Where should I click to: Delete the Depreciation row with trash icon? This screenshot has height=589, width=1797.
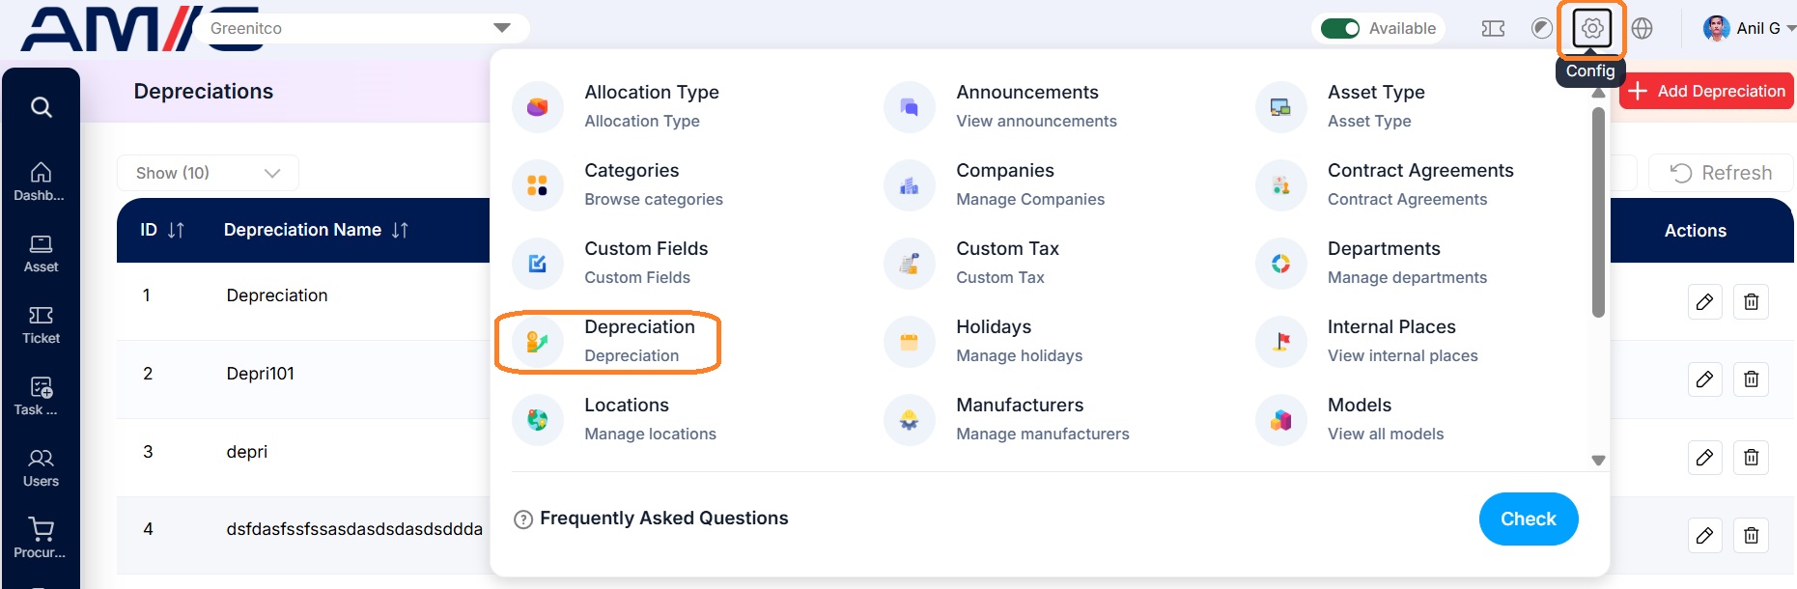tap(1751, 302)
